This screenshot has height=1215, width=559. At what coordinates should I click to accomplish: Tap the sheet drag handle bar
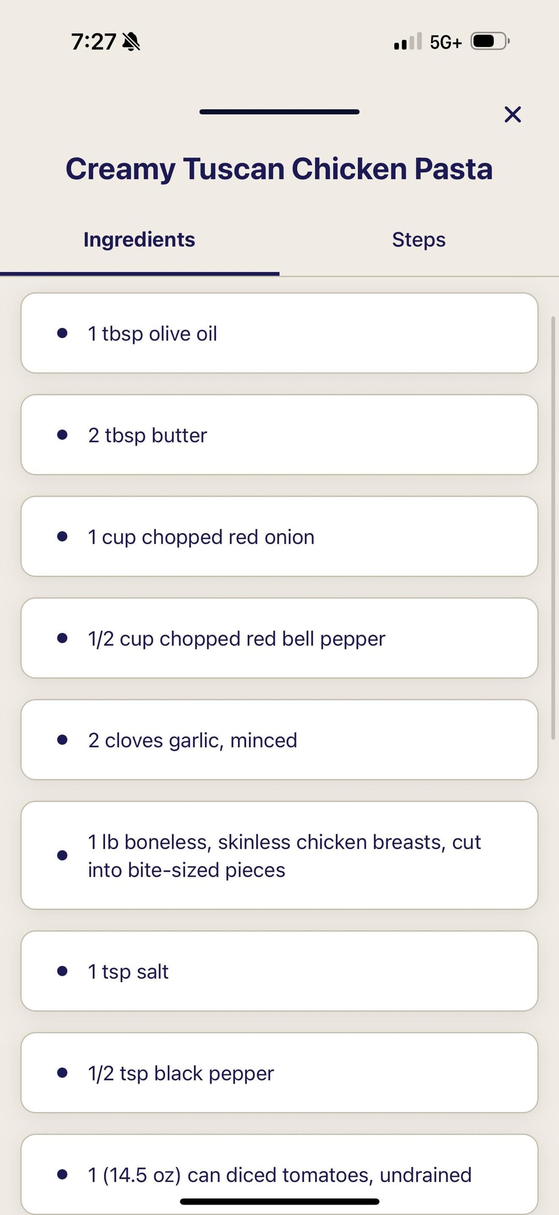click(x=279, y=112)
